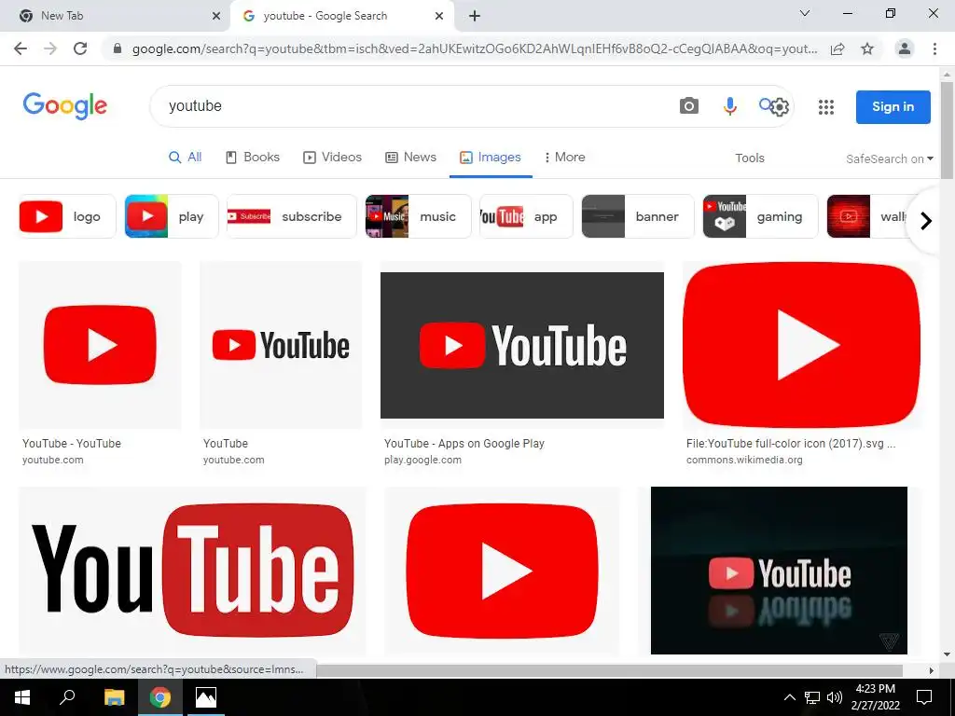Select the music suggestion chip

[418, 216]
